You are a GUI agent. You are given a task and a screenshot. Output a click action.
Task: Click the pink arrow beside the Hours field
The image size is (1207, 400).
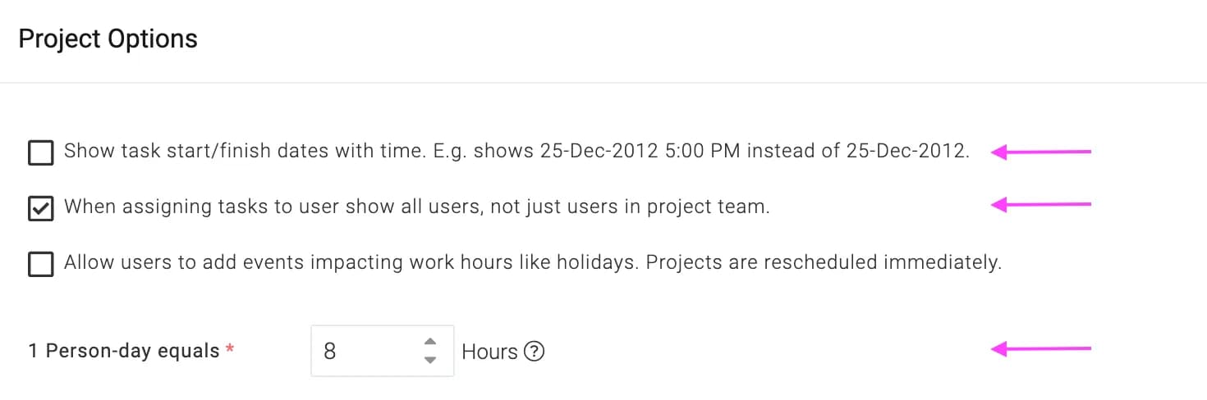click(1040, 349)
